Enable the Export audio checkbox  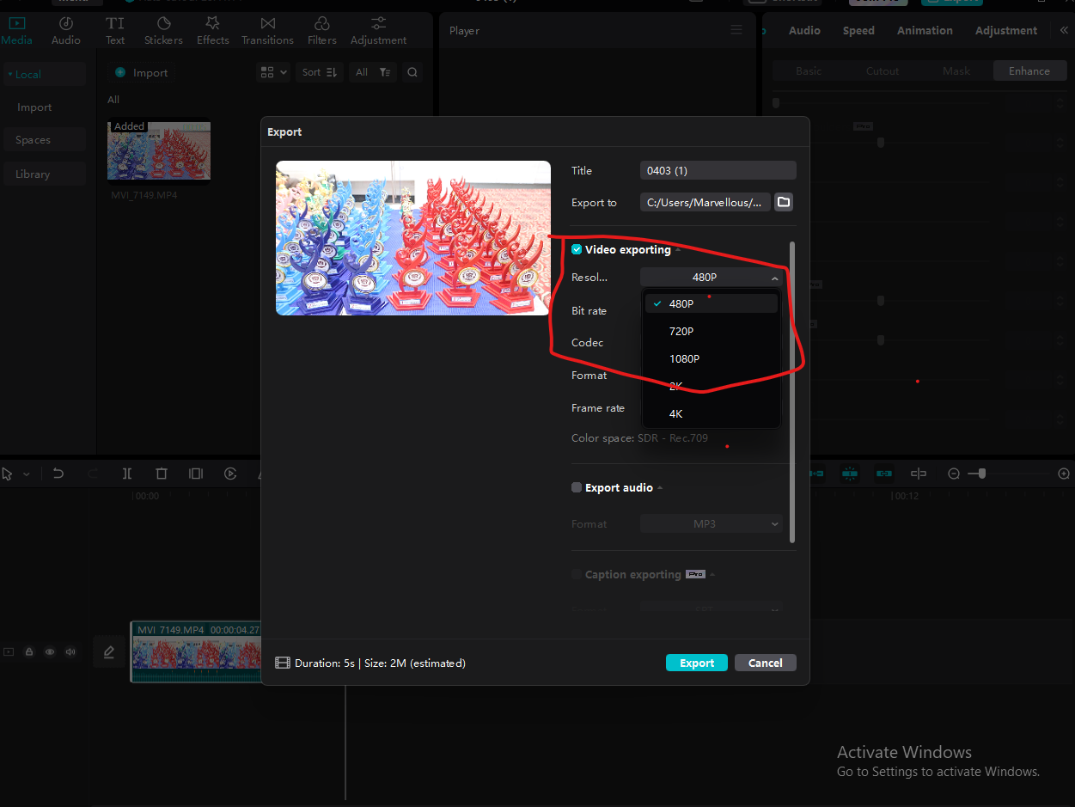[576, 487]
